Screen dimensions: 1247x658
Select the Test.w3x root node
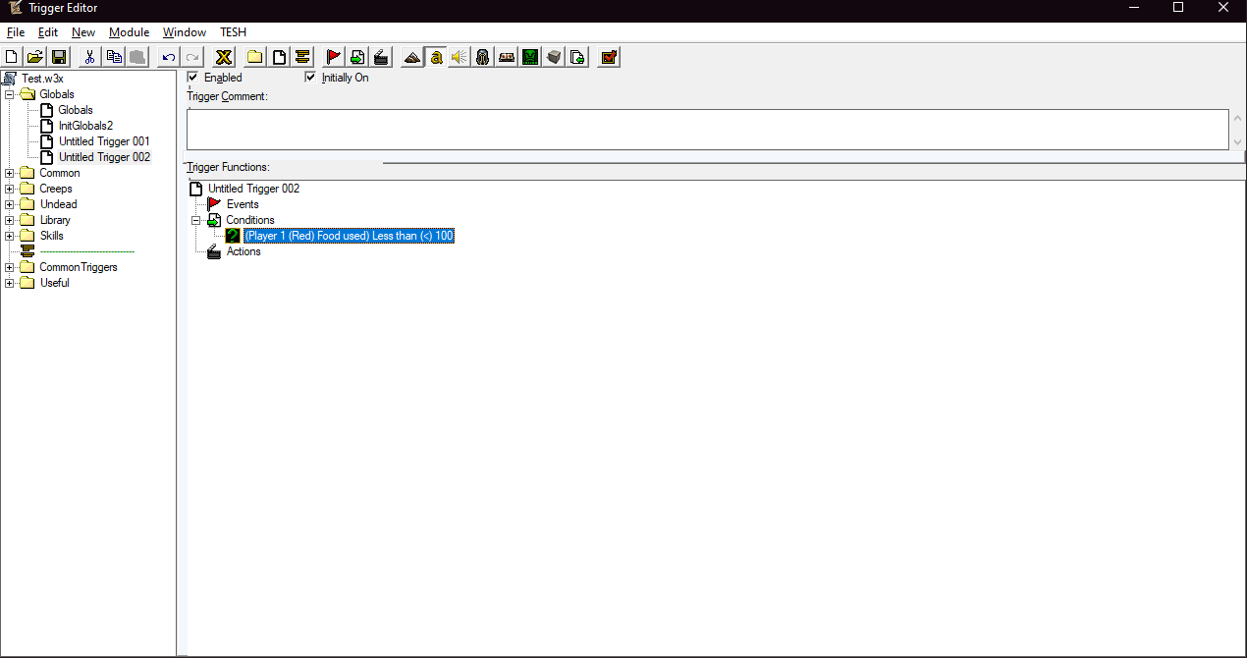click(x=42, y=79)
